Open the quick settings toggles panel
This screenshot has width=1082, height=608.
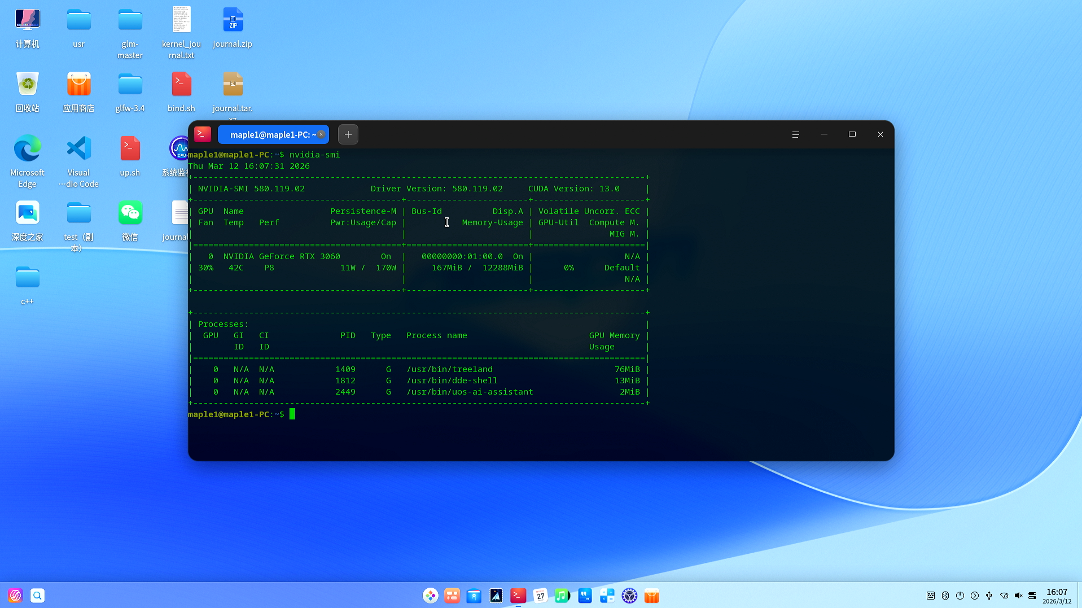[x=1032, y=596]
